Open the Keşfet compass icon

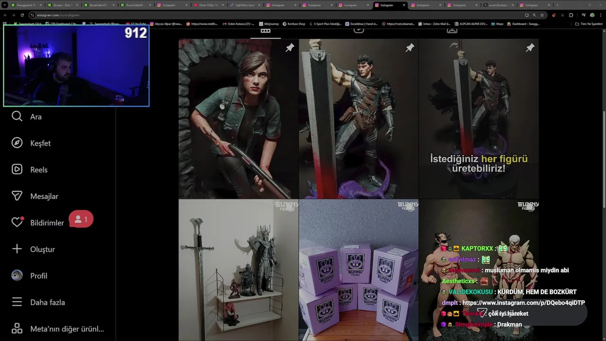pos(17,143)
